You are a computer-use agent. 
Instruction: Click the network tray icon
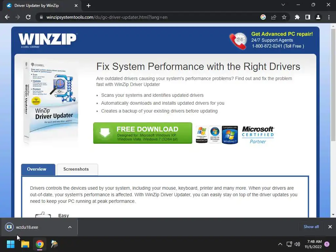tap(289, 244)
